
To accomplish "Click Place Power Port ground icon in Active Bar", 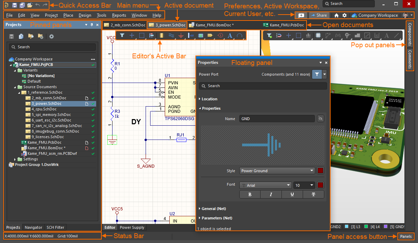I will 181,35.
